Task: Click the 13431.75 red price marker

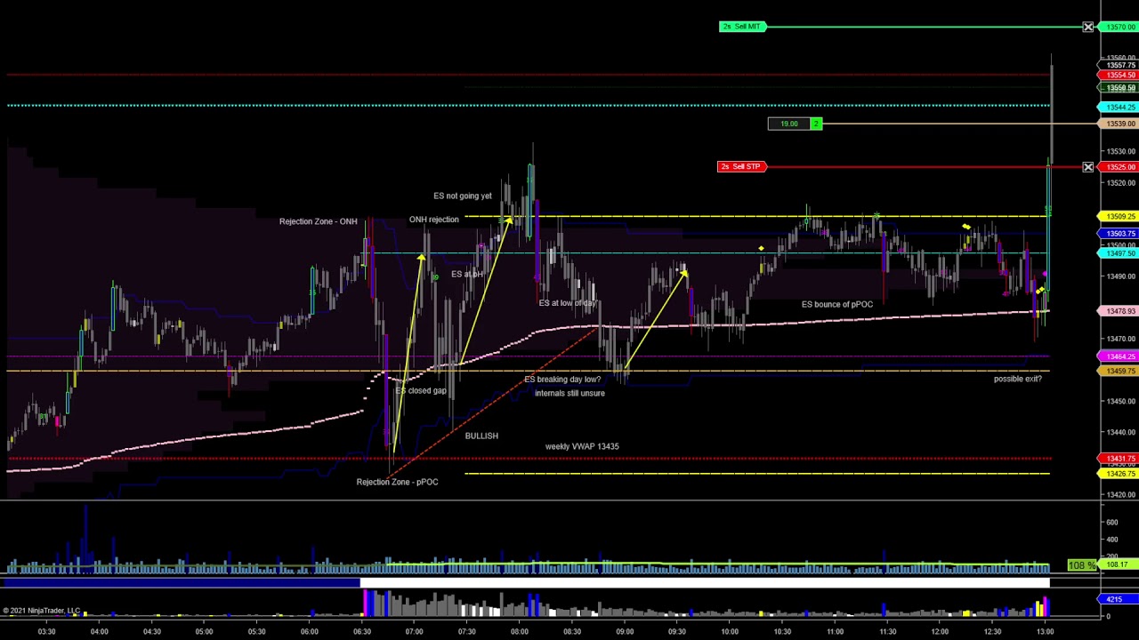Action: [1119, 459]
